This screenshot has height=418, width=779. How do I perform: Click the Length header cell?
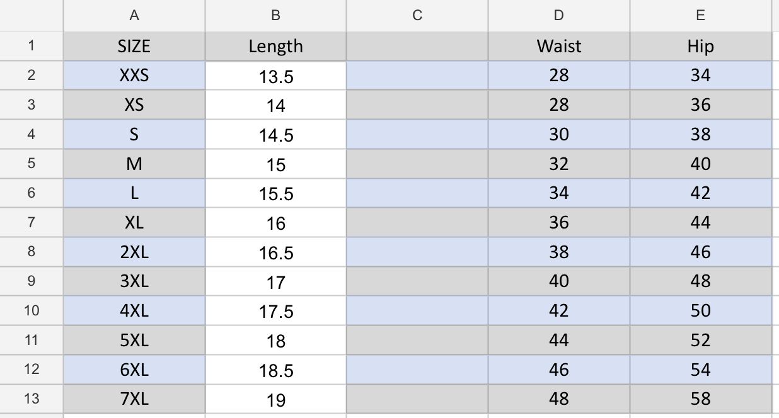coord(275,46)
